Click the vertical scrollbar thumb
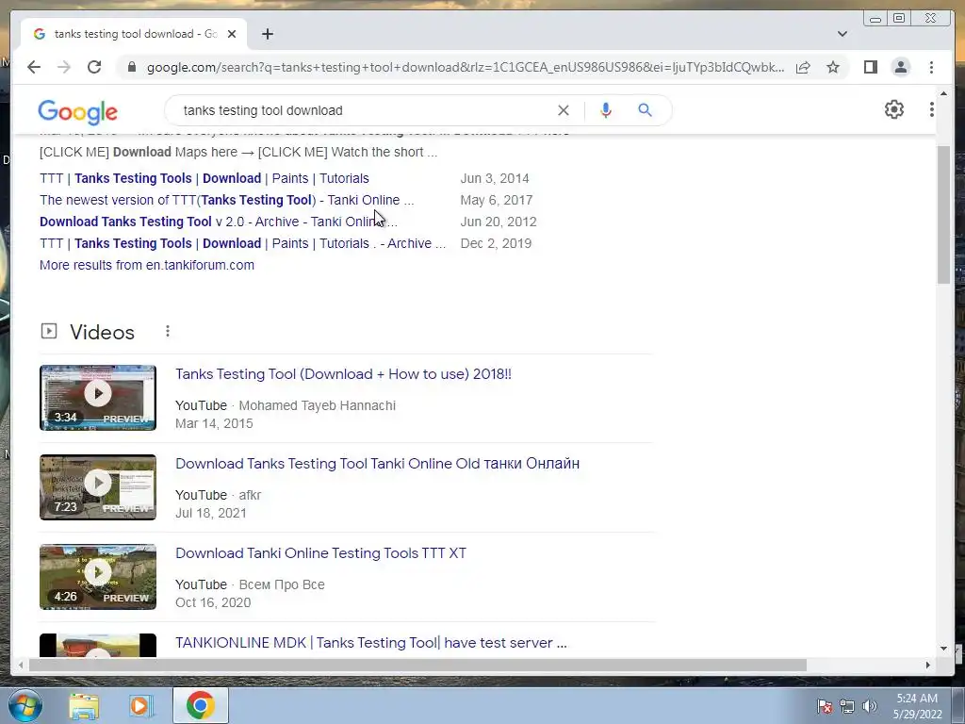Image resolution: width=965 pixels, height=724 pixels. click(x=943, y=215)
